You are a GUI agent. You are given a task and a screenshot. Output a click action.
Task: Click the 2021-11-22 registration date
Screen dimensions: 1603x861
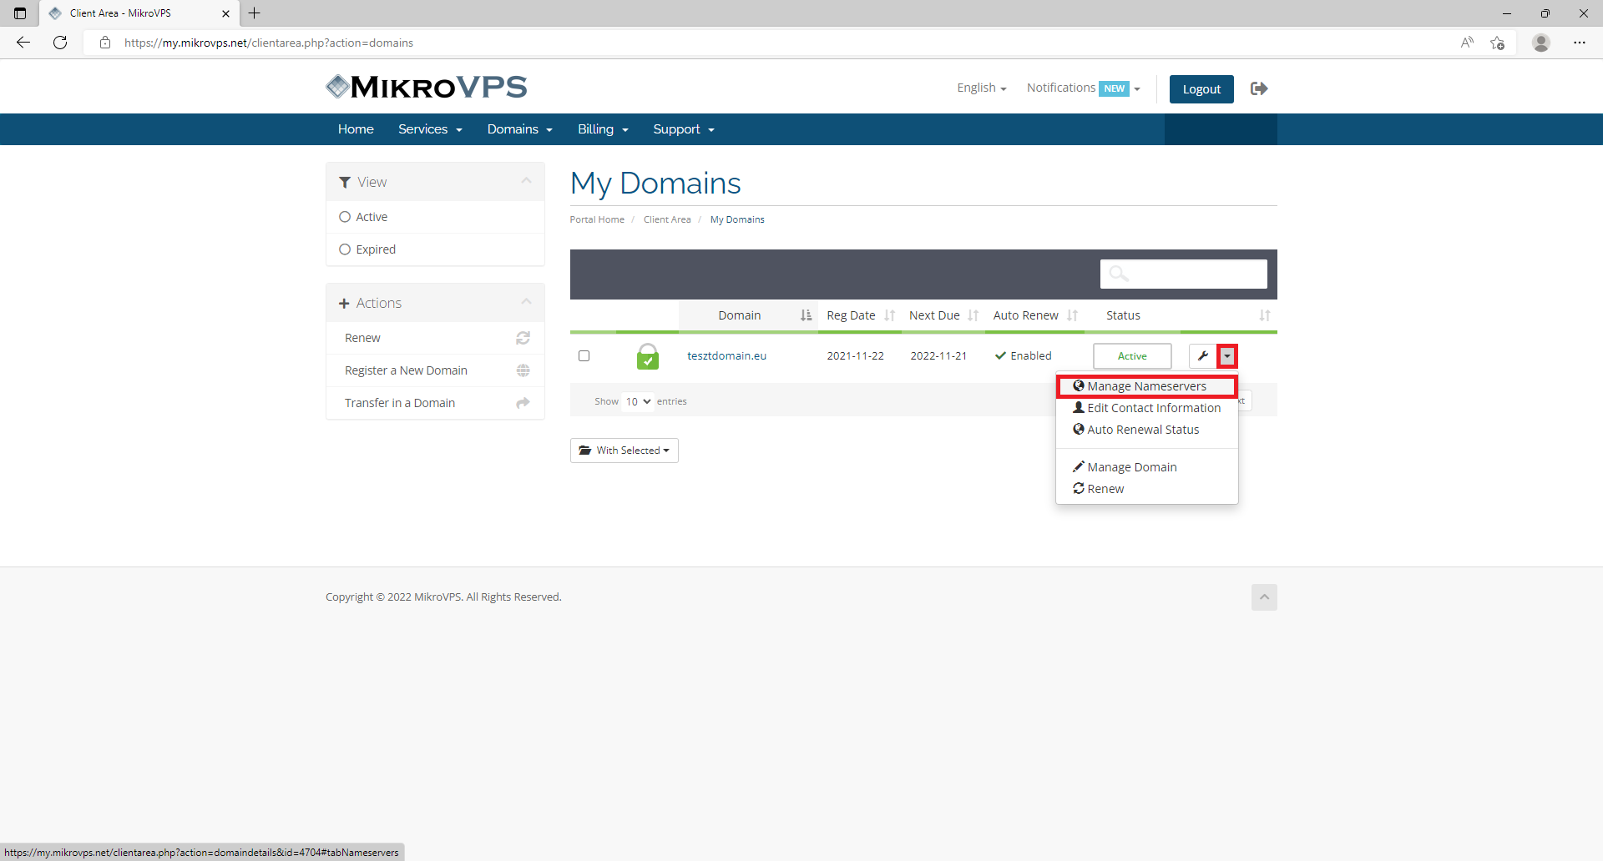pos(855,355)
